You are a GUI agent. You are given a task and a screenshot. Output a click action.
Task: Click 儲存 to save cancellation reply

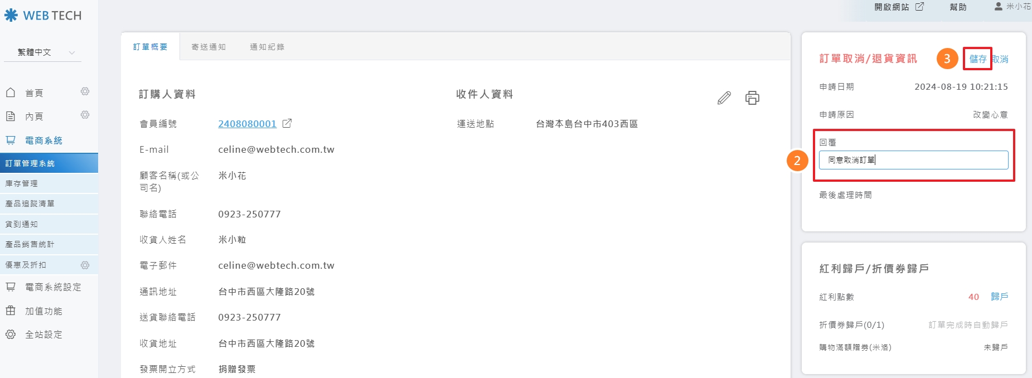pyautogui.click(x=977, y=59)
